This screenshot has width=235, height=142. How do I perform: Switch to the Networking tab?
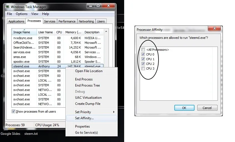86,21
